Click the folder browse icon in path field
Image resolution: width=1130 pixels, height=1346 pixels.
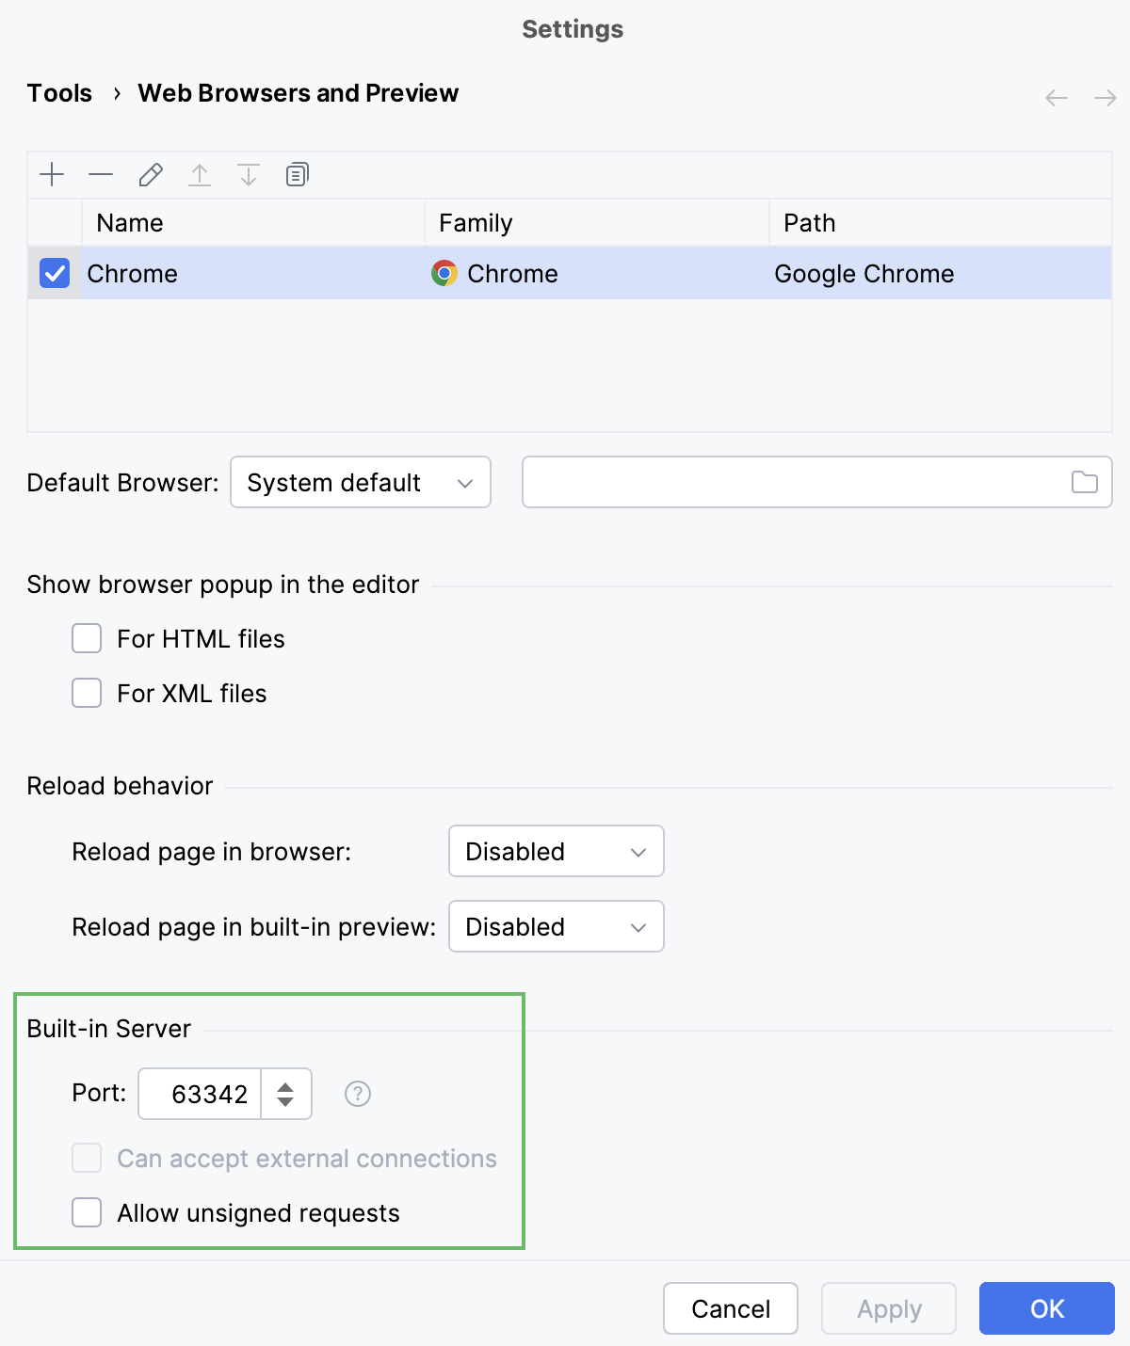pyautogui.click(x=1084, y=483)
